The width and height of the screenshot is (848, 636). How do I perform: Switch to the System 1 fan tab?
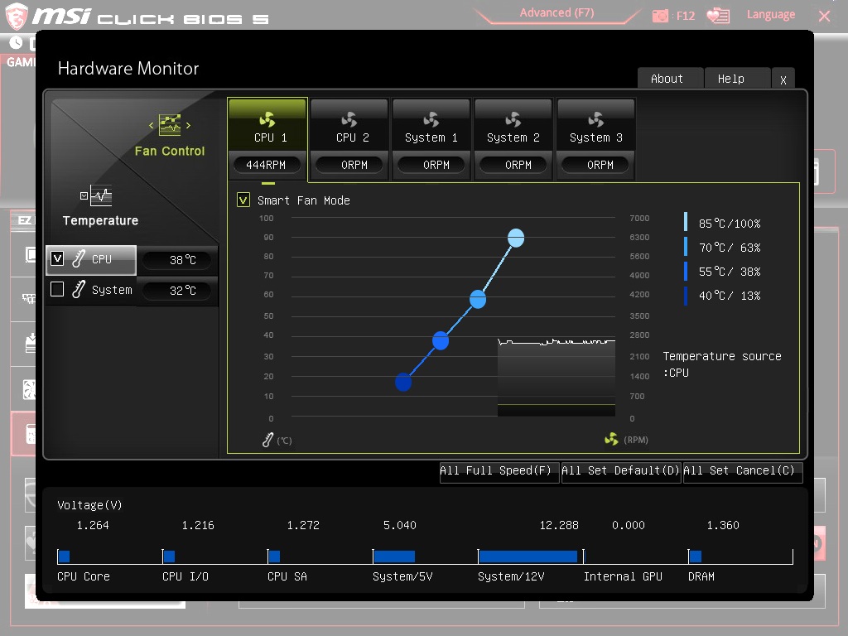431,138
